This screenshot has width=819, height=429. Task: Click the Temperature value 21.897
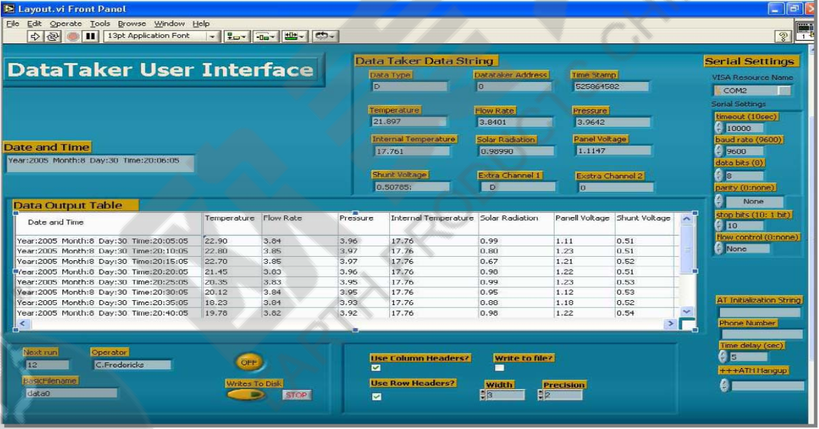point(407,122)
